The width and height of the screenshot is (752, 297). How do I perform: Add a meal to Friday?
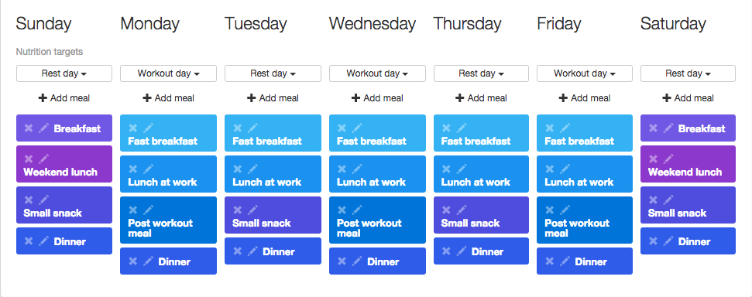585,98
